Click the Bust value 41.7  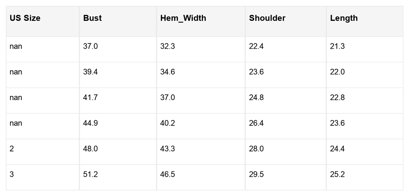pyautogui.click(x=91, y=97)
